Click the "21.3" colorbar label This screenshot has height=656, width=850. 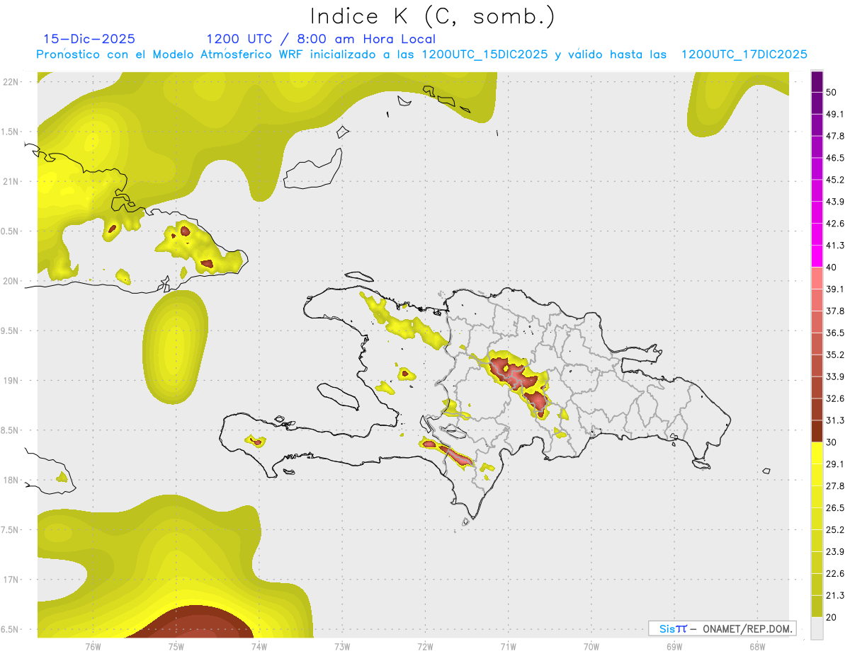(x=835, y=596)
